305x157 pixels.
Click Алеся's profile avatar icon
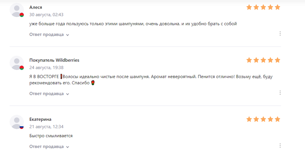(17, 10)
